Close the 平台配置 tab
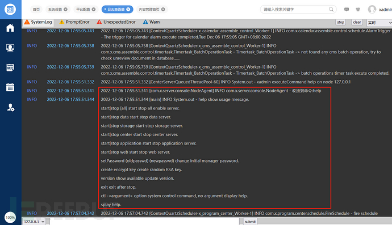Image resolution: width=392 pixels, height=225 pixels. pos(94,9)
